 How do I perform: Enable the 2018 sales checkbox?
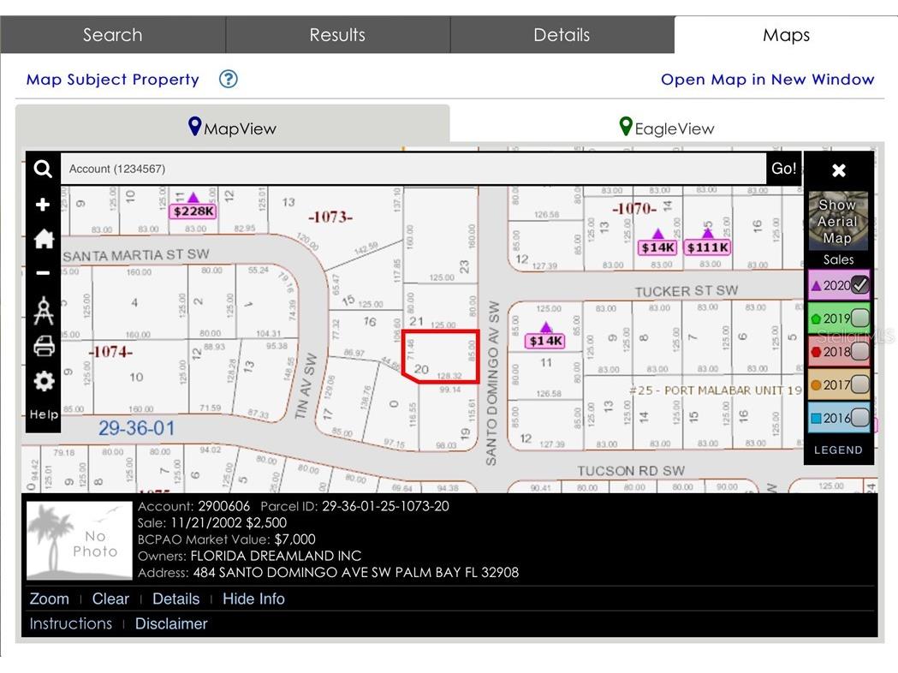(x=859, y=351)
